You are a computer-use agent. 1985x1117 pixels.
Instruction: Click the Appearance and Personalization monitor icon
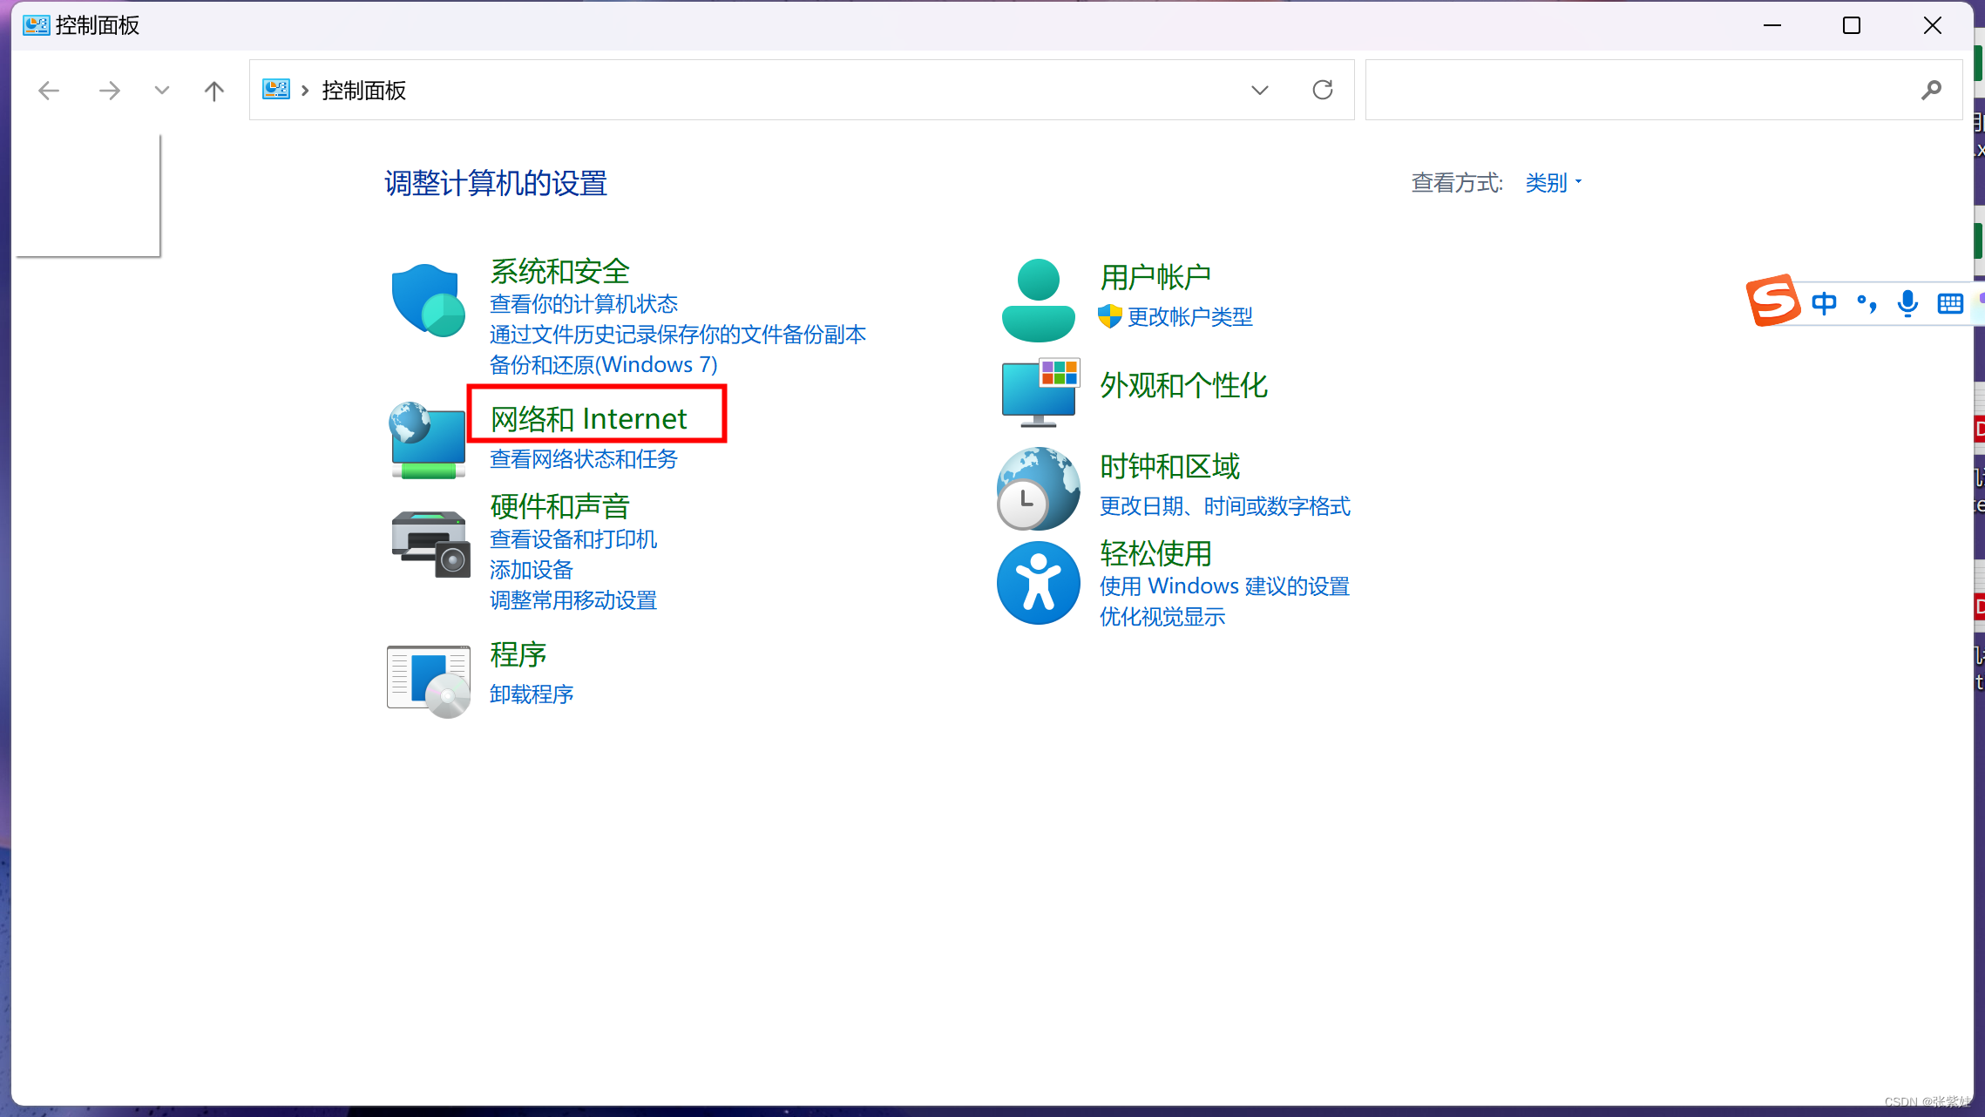tap(1040, 392)
